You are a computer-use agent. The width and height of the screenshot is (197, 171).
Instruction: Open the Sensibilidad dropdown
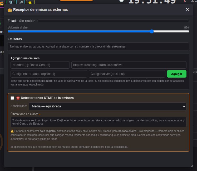click(x=108, y=106)
